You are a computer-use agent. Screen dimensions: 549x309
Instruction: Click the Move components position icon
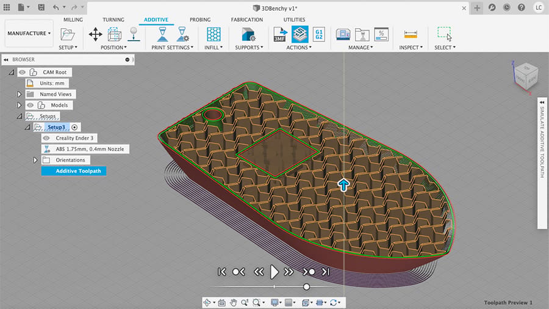click(x=95, y=34)
